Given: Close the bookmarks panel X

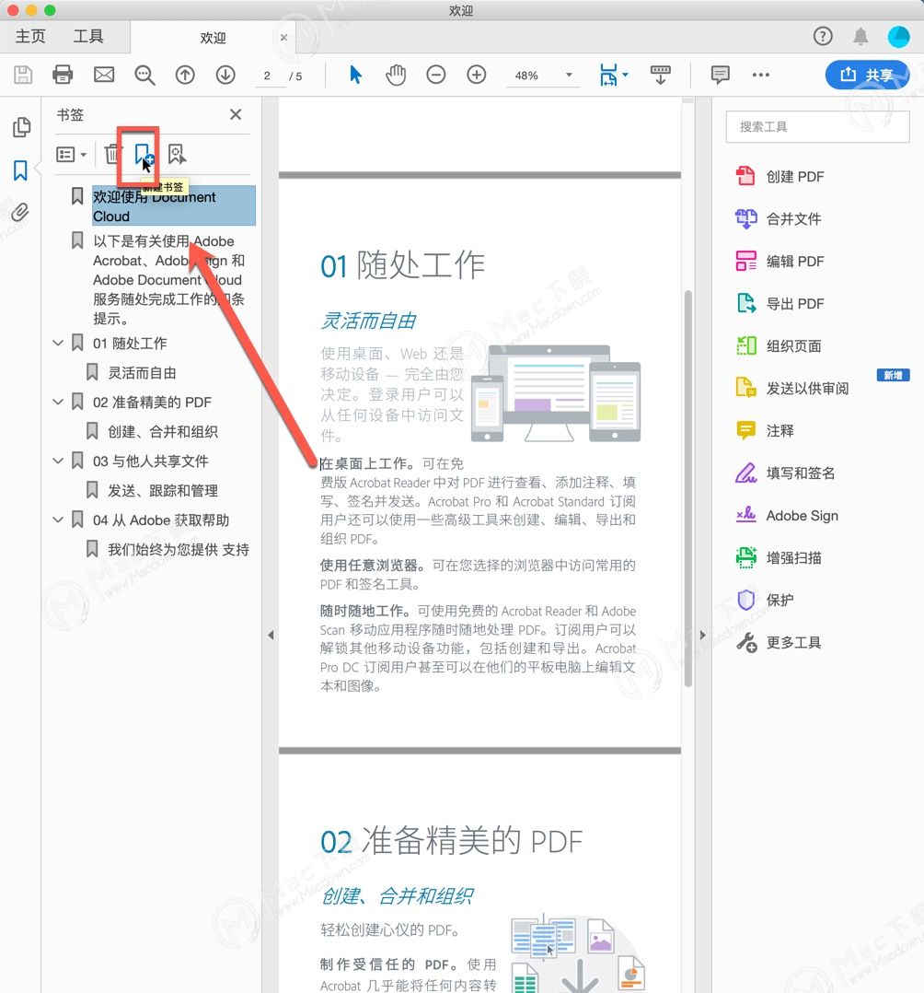Looking at the screenshot, I should (x=236, y=114).
